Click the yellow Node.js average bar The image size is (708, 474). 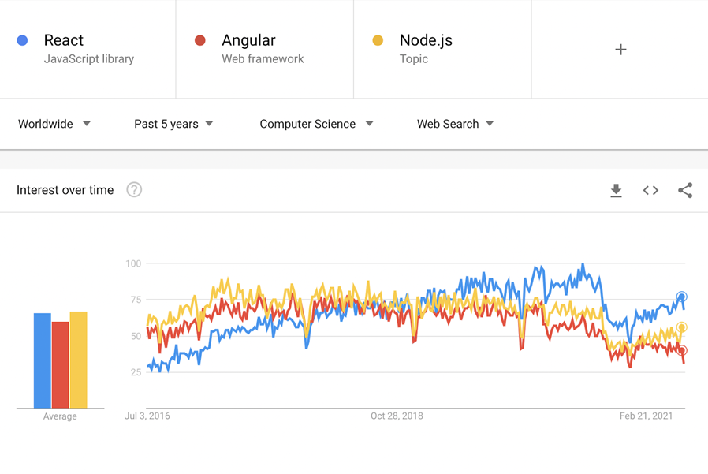pos(79,360)
